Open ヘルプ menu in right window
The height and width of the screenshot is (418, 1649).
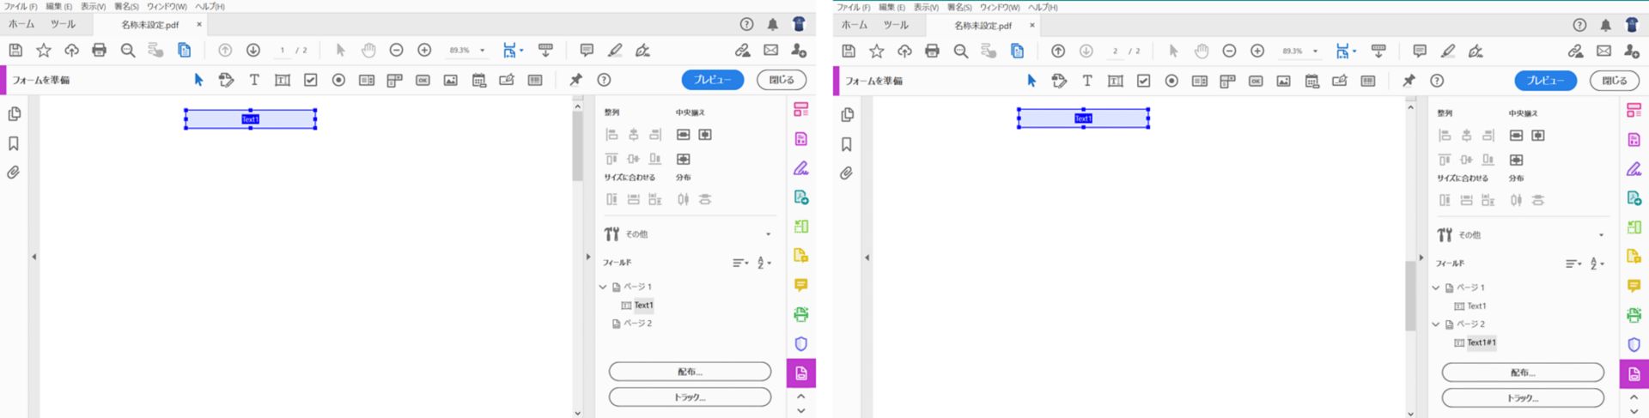coord(1043,7)
